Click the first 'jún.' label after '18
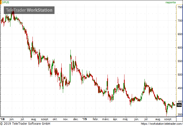 pyautogui.click(x=12, y=119)
